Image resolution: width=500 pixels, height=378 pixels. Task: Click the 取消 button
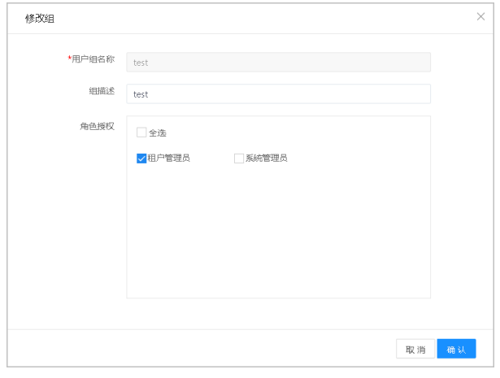tap(415, 349)
